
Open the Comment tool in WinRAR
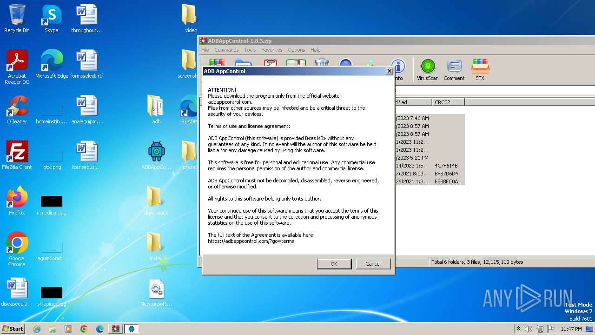(x=454, y=70)
